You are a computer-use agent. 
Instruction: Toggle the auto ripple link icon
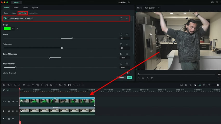pyautogui.click(x=8, y=90)
